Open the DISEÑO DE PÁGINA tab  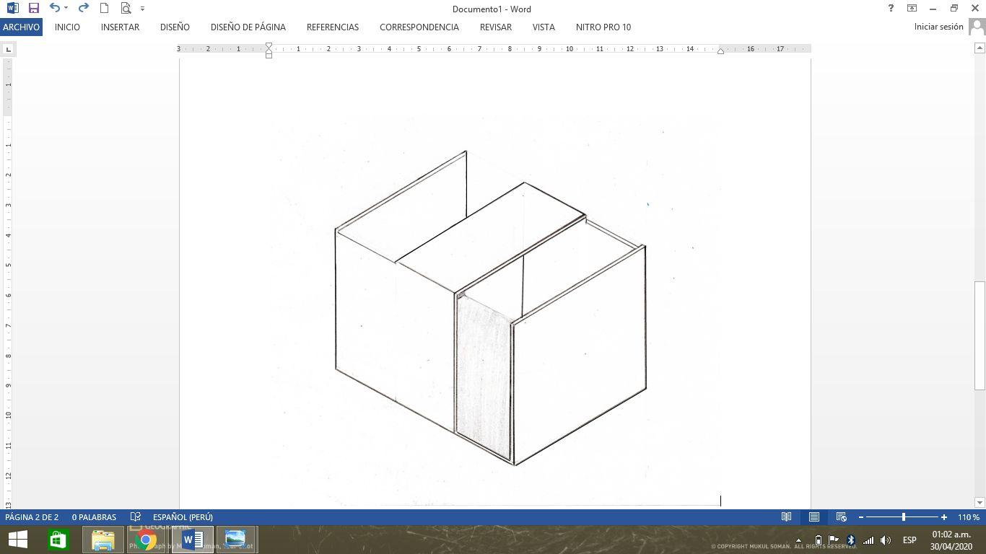(248, 27)
